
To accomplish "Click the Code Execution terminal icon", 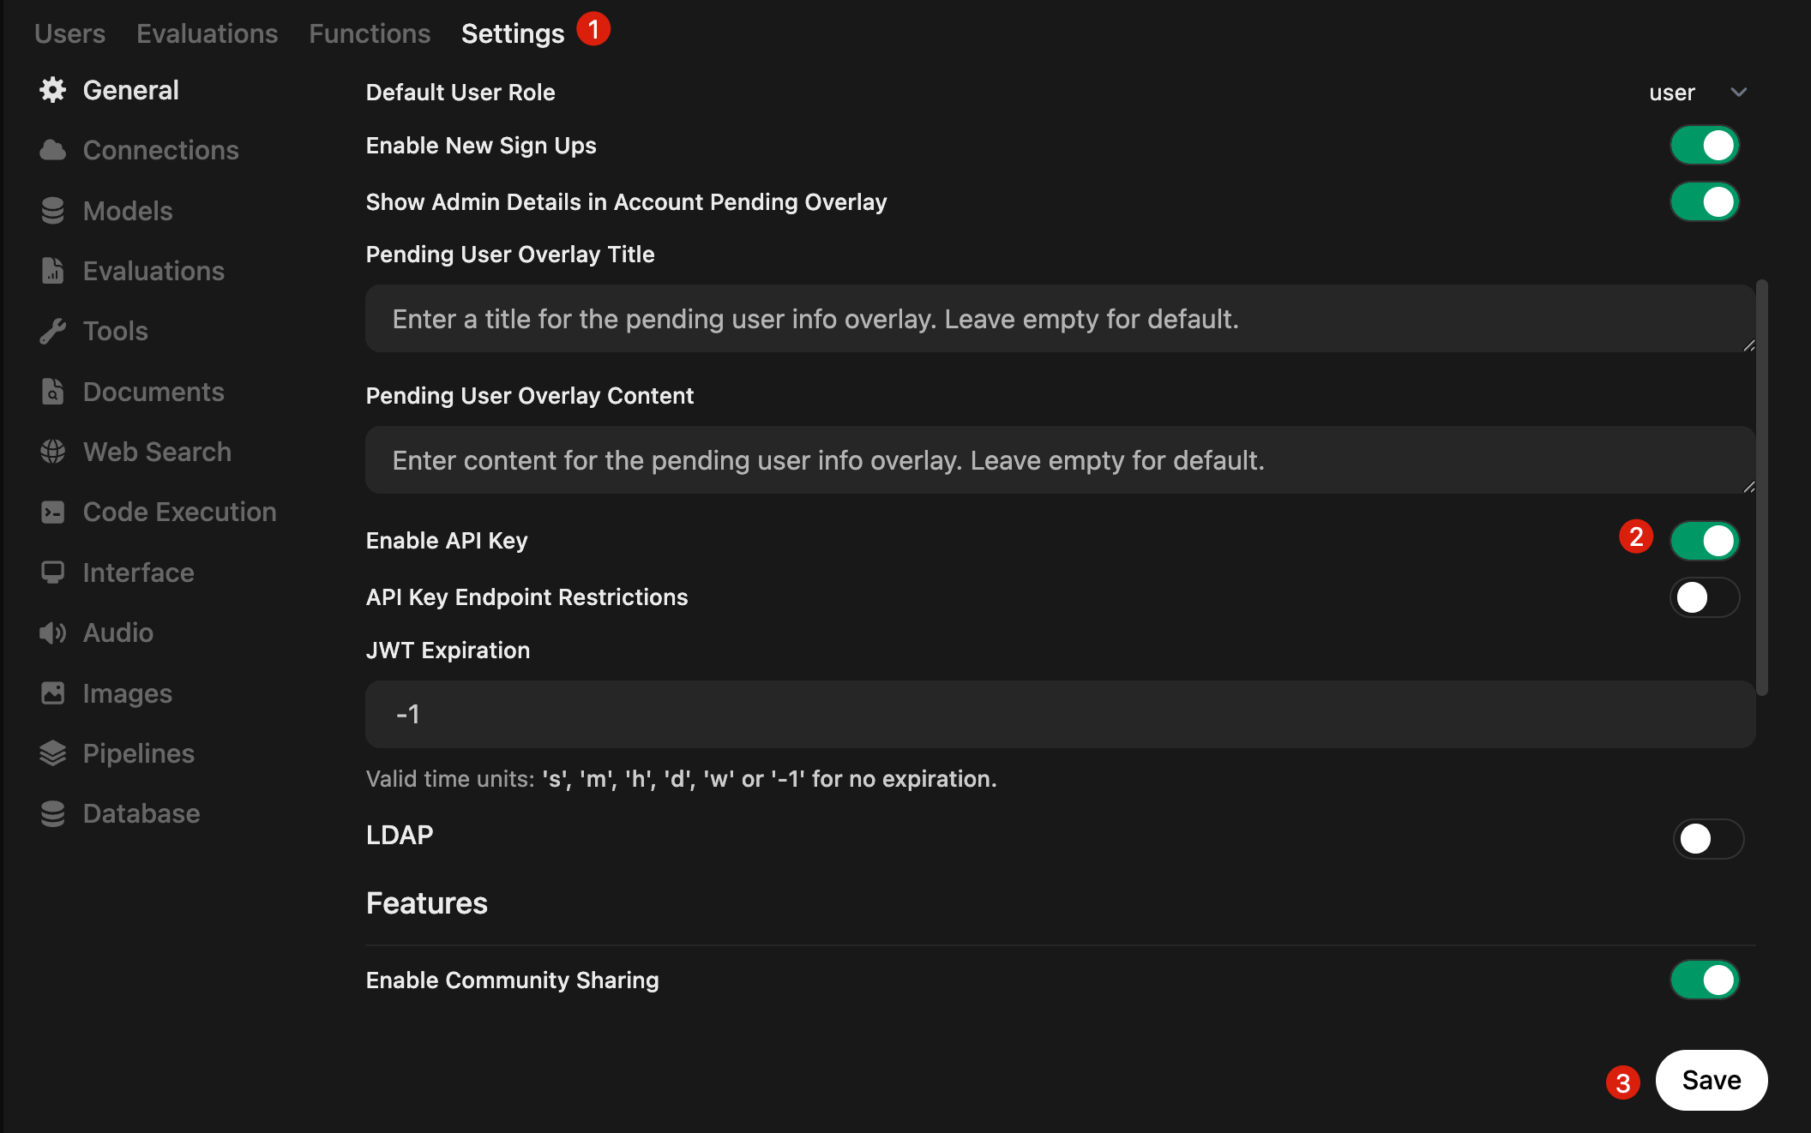I will point(53,512).
